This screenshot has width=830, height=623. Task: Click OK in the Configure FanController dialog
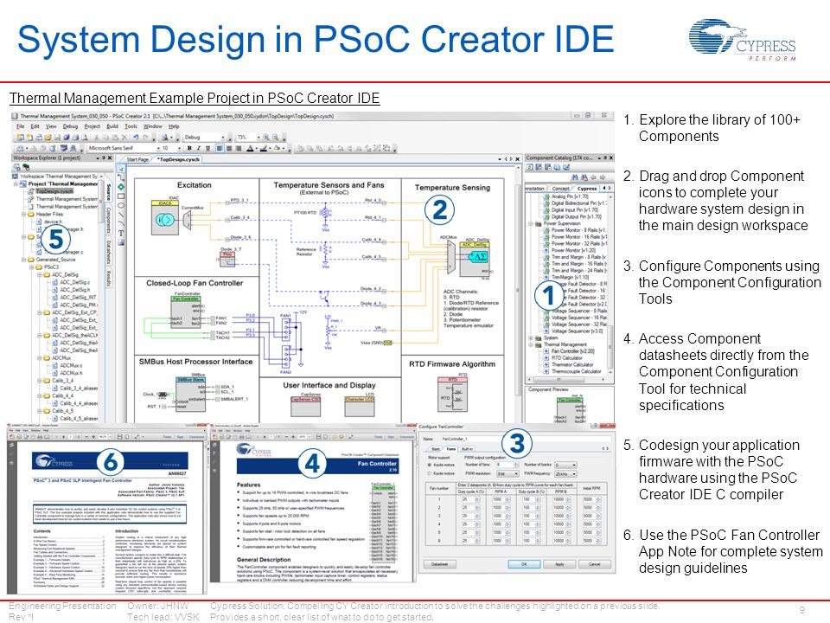pyautogui.click(x=524, y=563)
